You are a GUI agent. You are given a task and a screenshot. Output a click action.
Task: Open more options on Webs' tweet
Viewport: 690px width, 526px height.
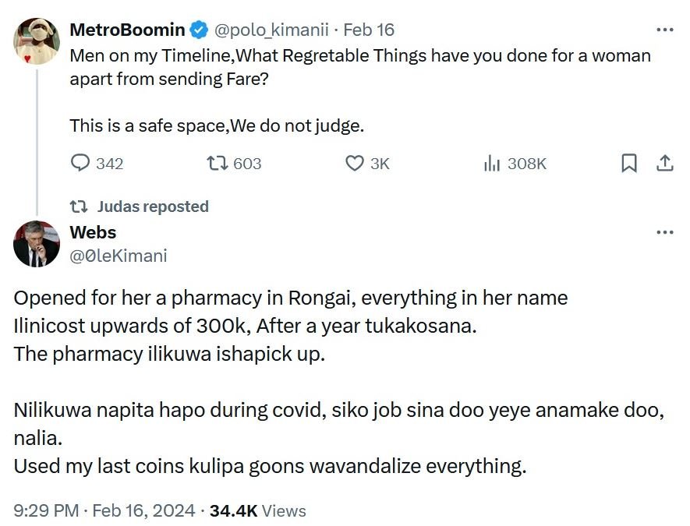(x=664, y=232)
